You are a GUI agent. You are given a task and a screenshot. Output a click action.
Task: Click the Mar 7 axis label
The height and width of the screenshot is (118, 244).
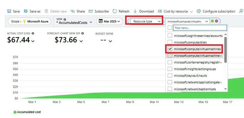(105, 102)
